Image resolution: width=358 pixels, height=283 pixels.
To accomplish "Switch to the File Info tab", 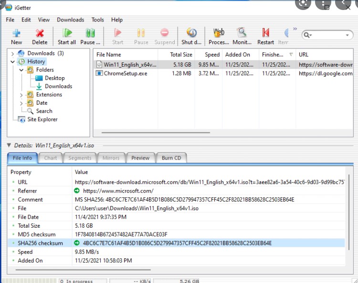I will [22, 158].
